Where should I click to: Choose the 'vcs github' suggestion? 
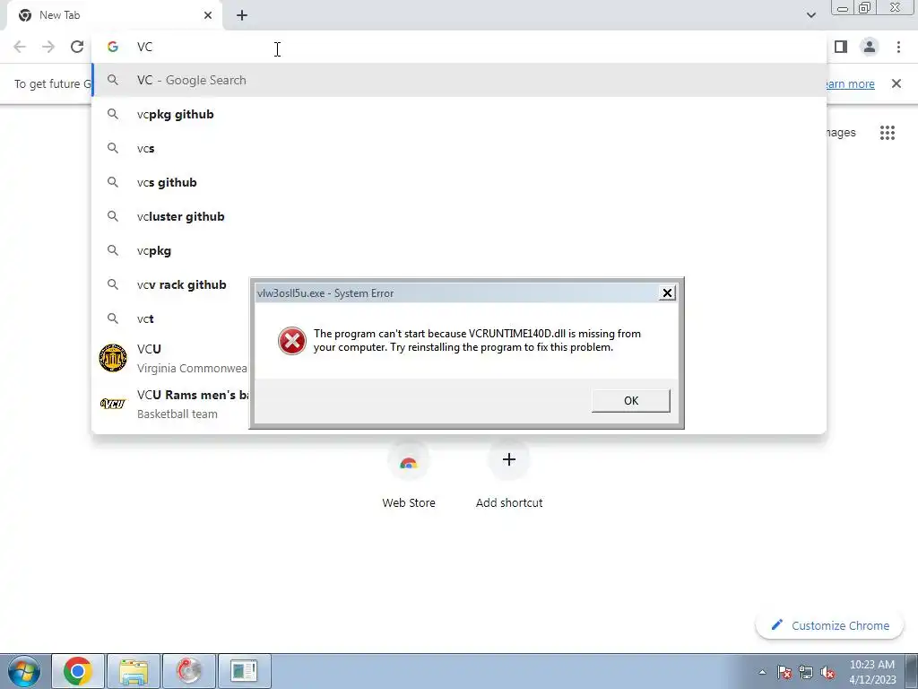coord(459,182)
